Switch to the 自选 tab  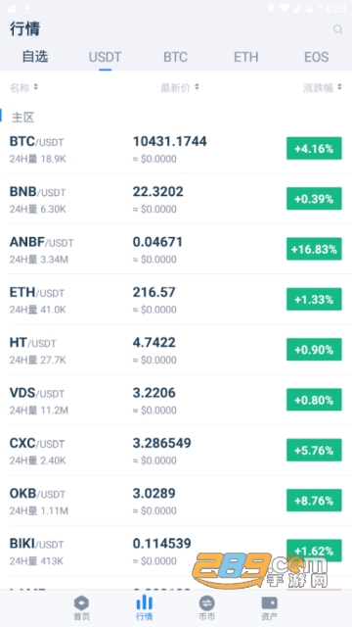(x=35, y=57)
